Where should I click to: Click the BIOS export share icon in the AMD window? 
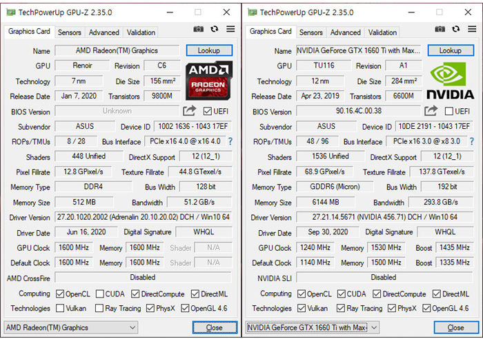(x=190, y=111)
